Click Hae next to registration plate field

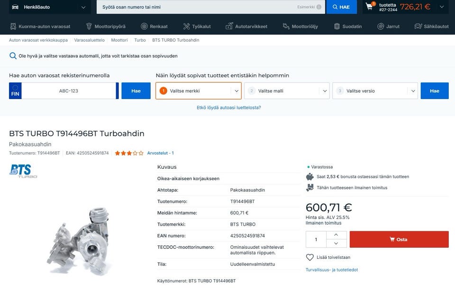click(136, 91)
